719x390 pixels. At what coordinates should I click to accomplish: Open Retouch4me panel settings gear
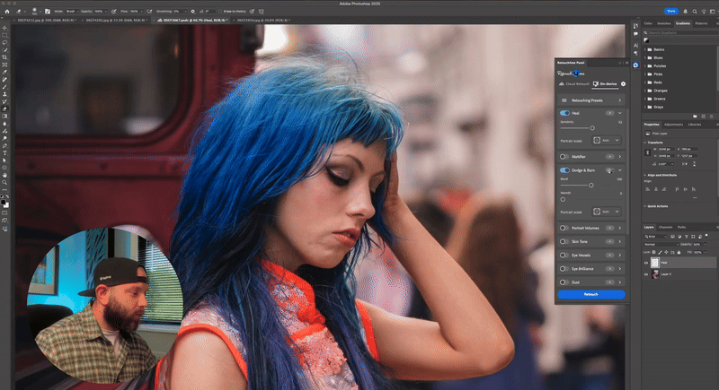623,84
